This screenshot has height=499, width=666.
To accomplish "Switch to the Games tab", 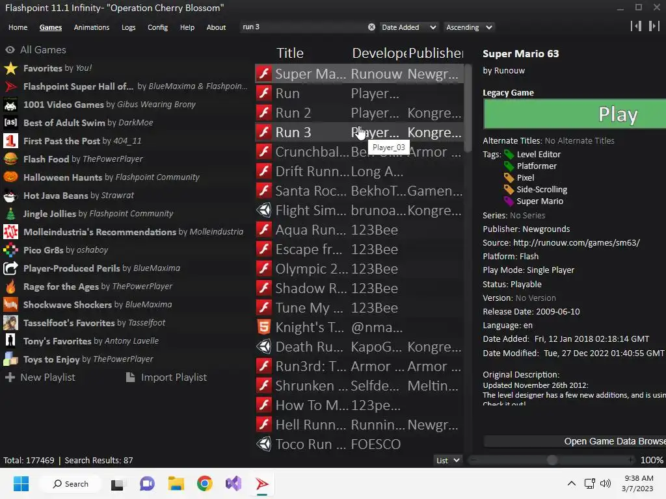I will [x=51, y=27].
